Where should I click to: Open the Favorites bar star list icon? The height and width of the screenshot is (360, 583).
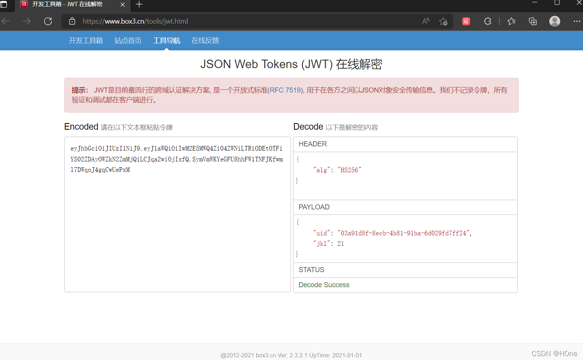[511, 21]
